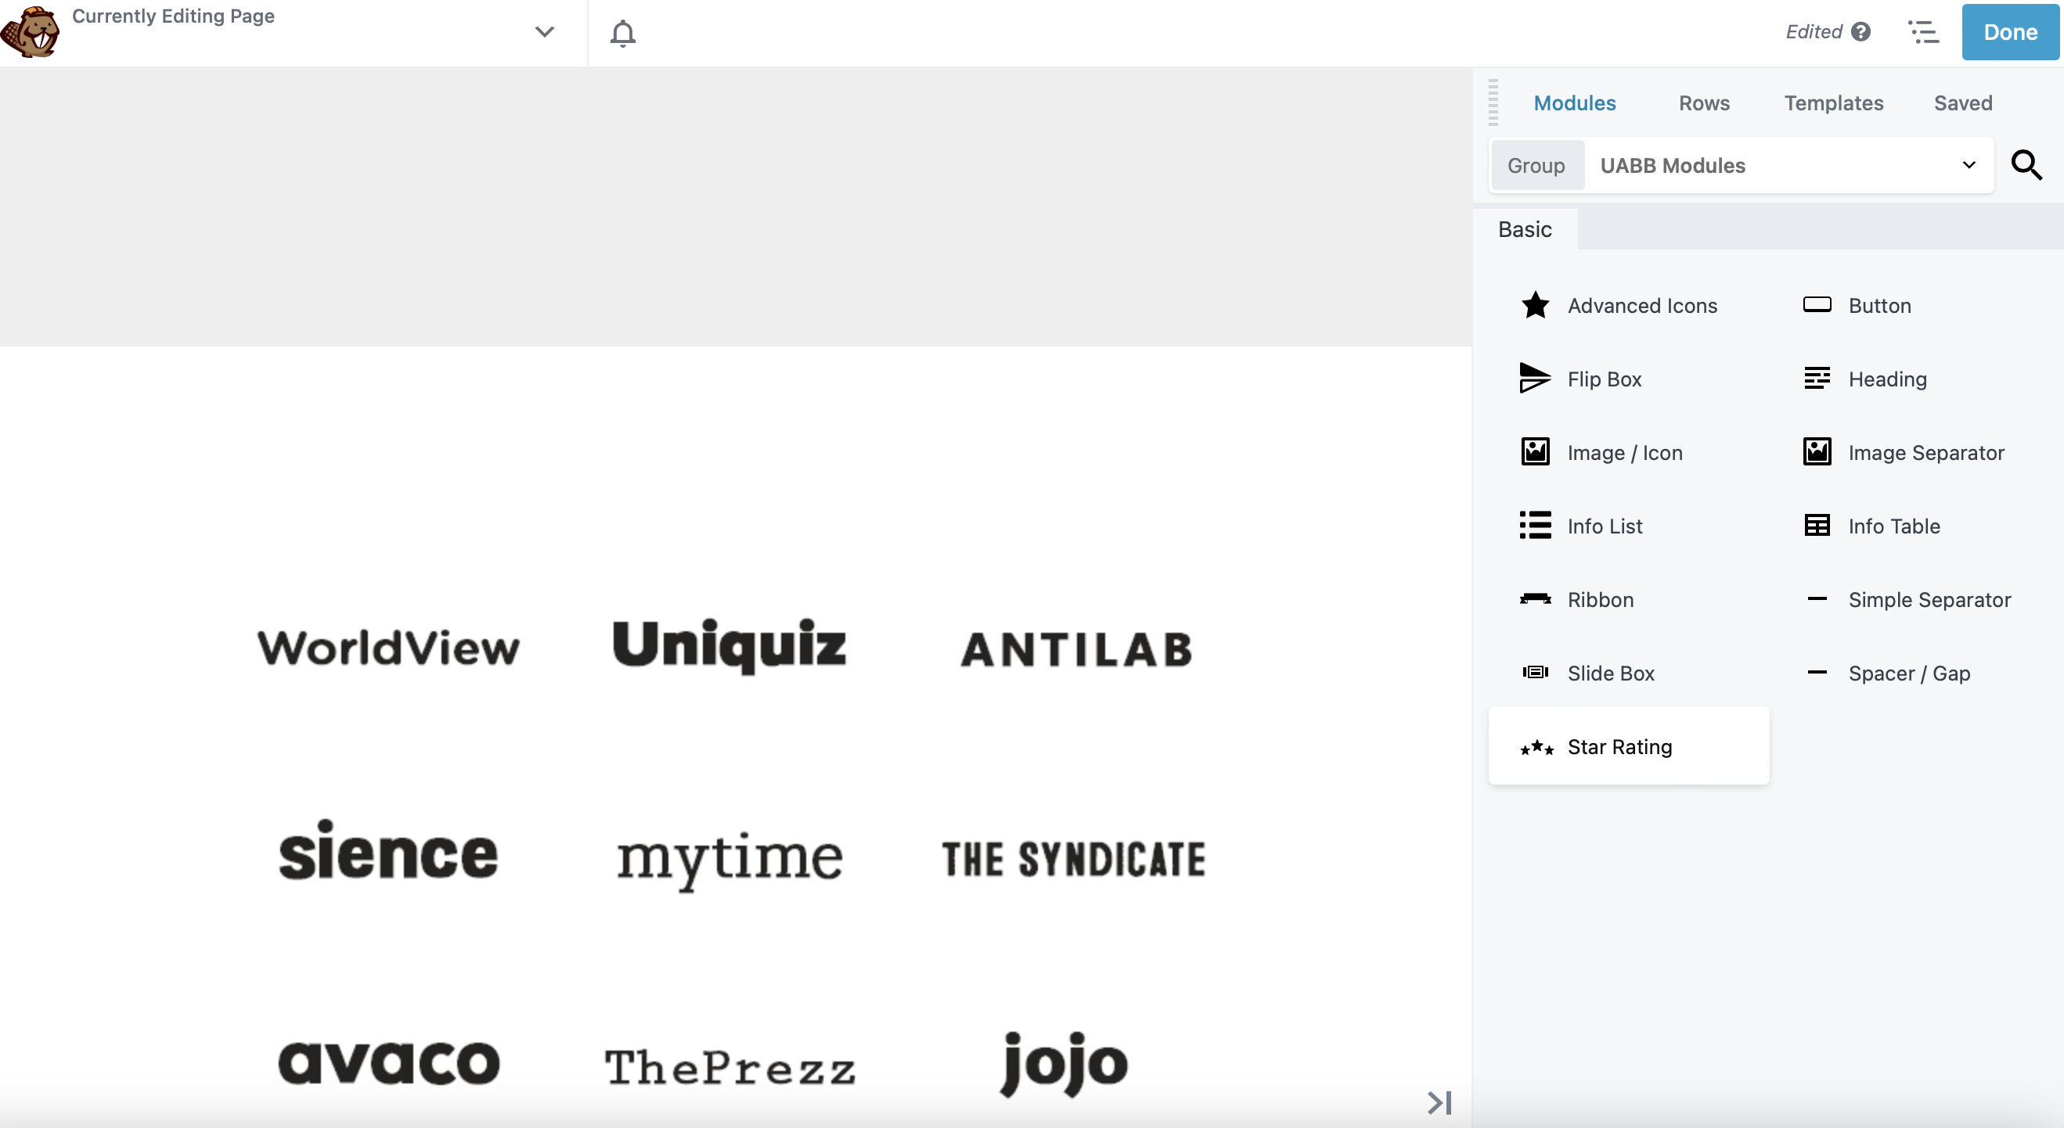Select the Info List module icon
The width and height of the screenshot is (2064, 1128).
coord(1536,525)
